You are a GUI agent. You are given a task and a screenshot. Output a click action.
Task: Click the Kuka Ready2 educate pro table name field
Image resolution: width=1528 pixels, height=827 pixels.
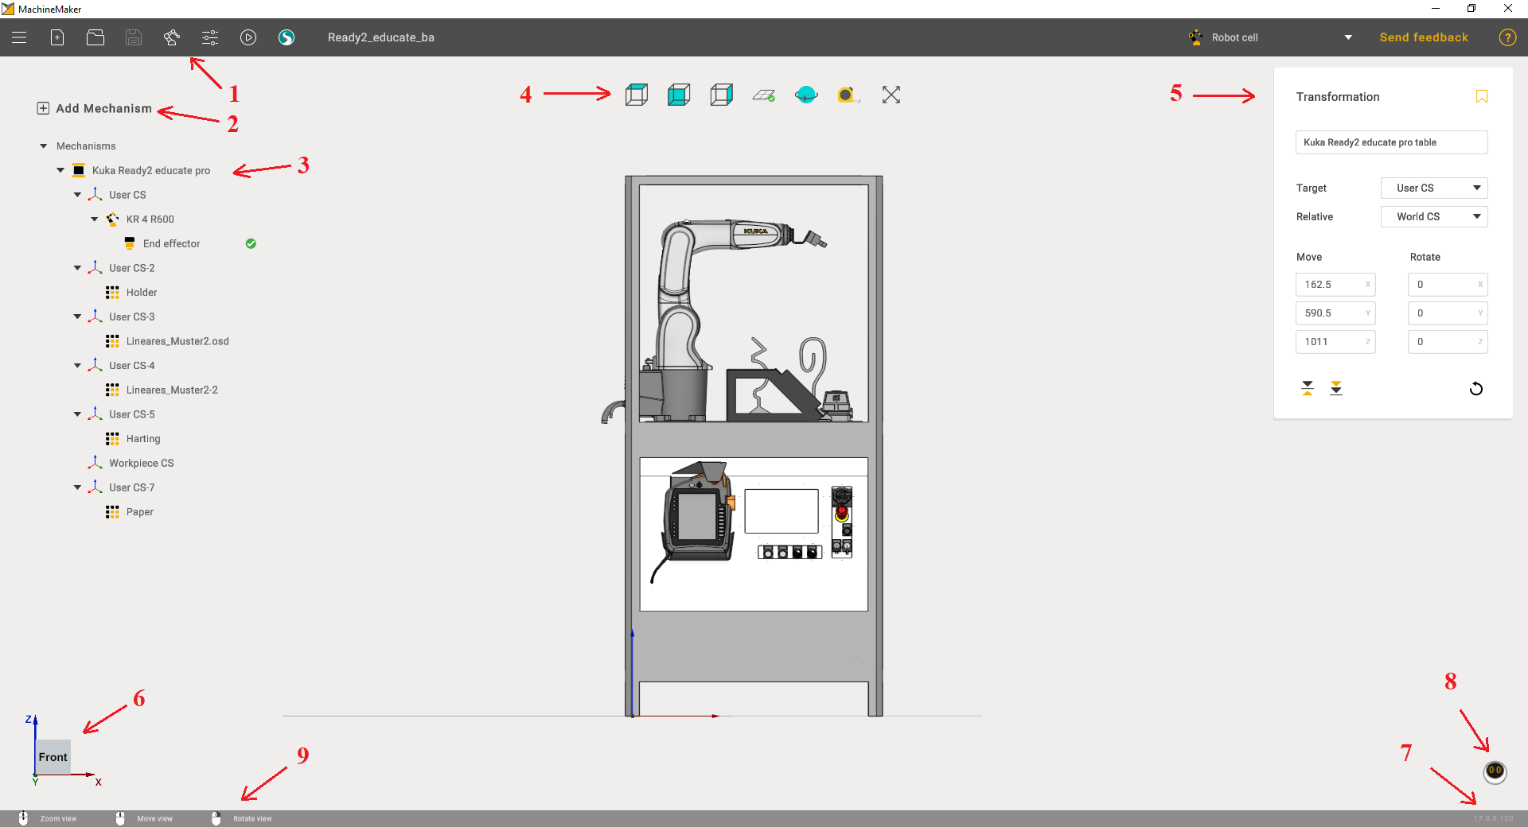tap(1392, 142)
